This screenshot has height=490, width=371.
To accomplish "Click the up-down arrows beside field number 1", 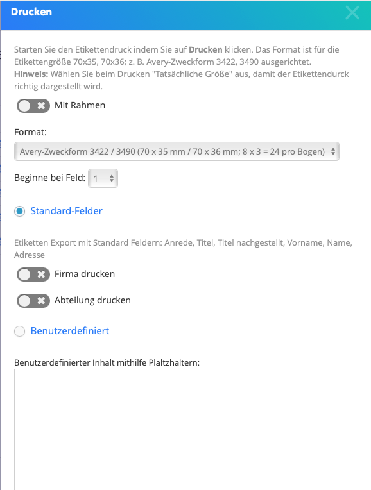I will coord(111,178).
